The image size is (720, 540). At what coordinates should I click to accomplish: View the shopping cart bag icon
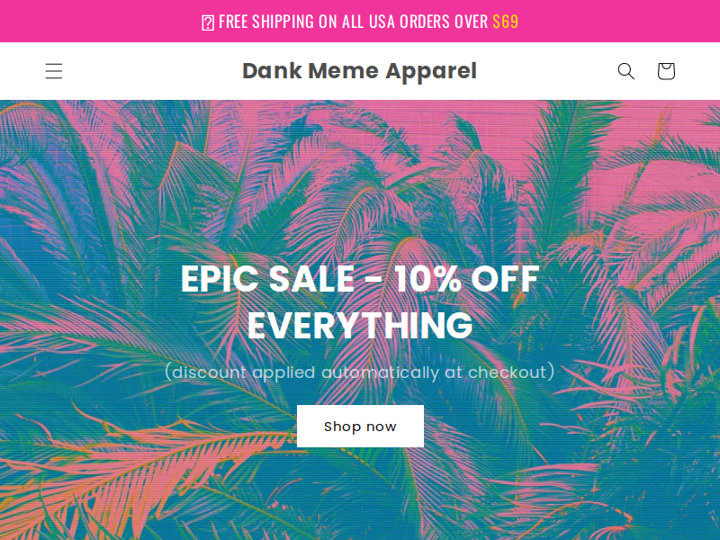(666, 71)
